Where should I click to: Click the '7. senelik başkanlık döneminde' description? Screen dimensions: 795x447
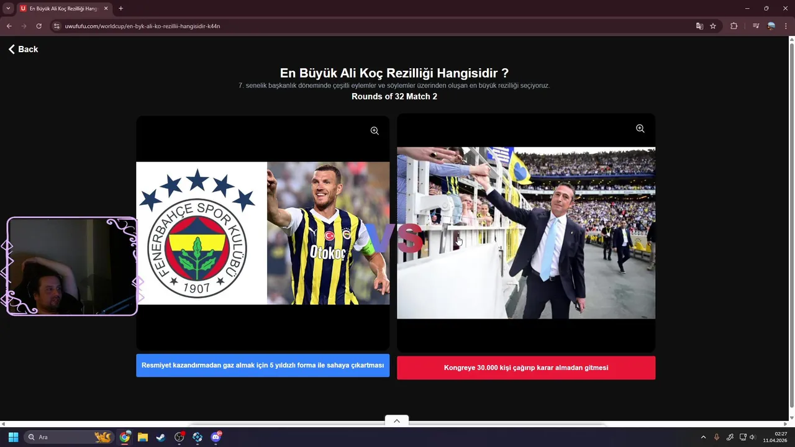click(x=394, y=85)
